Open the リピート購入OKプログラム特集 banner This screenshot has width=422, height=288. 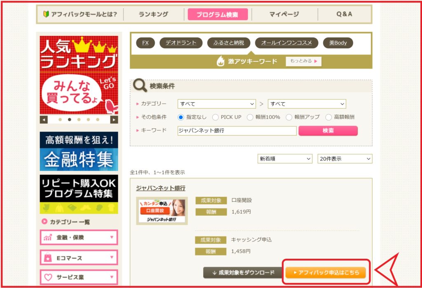coord(79,194)
